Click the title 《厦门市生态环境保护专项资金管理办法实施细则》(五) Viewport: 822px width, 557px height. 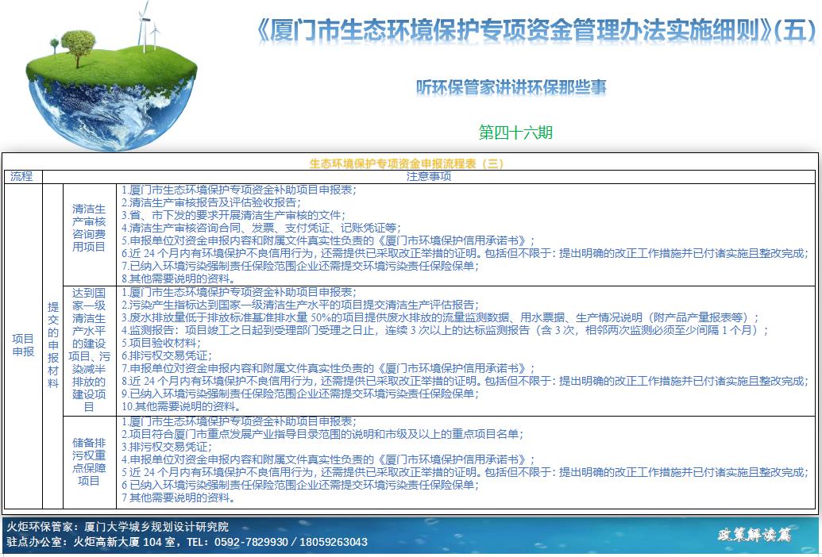tap(536, 30)
